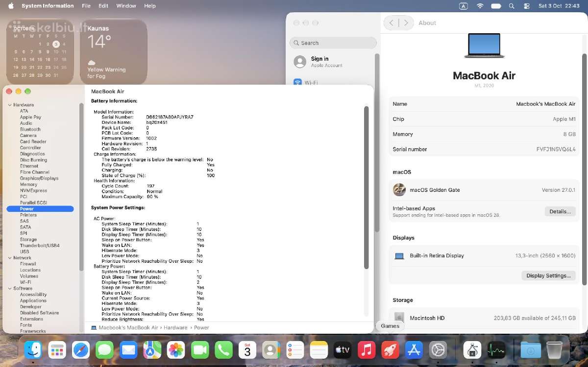Select Storage in the Hardware list

pyautogui.click(x=28, y=239)
